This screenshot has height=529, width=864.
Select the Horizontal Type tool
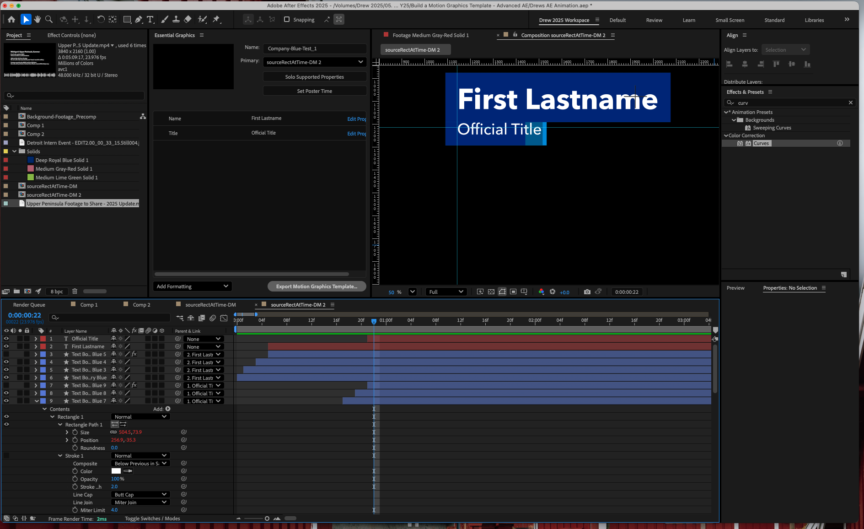150,19
